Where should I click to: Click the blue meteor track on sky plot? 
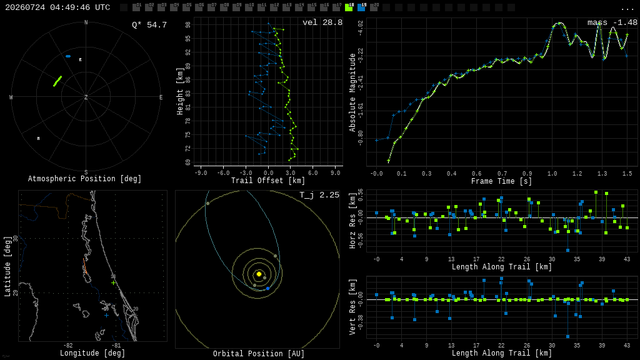click(68, 56)
